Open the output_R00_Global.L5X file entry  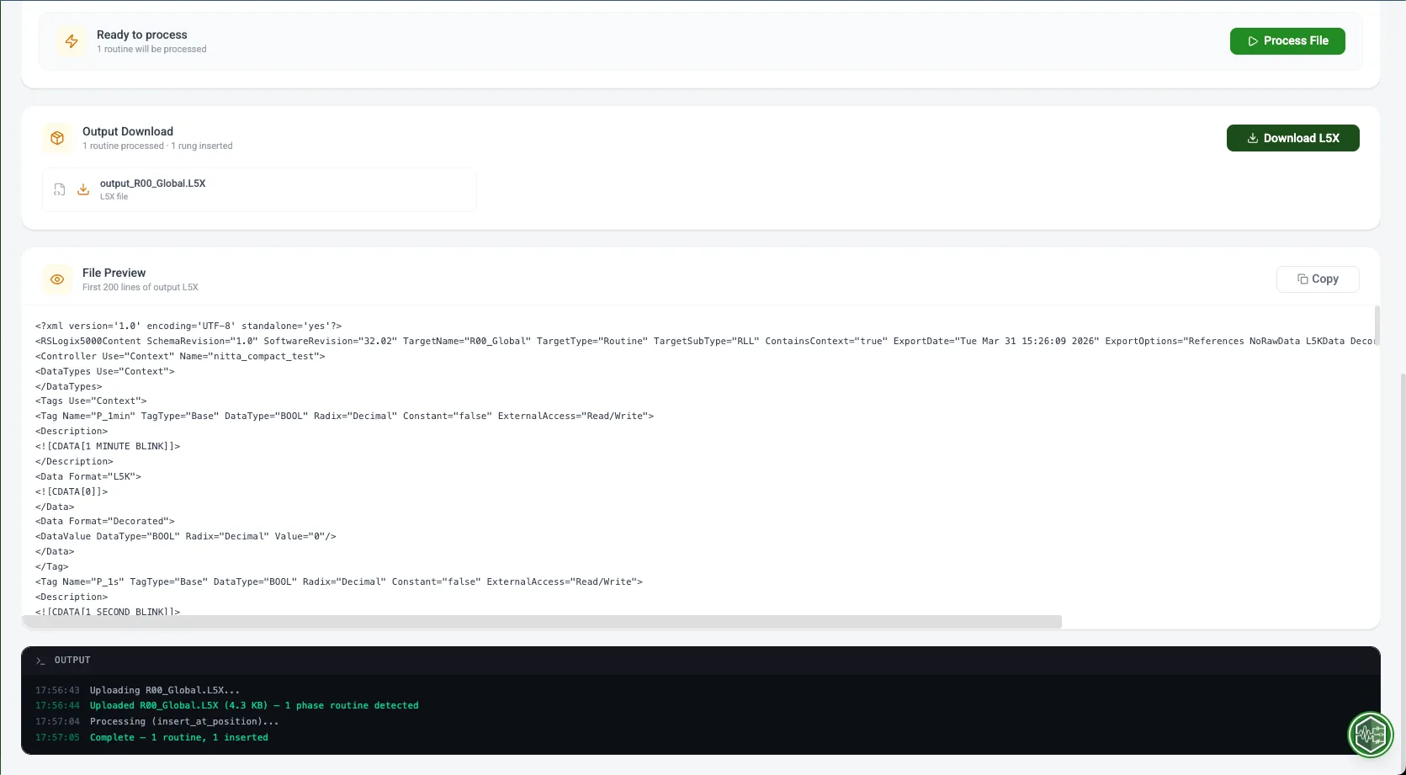point(259,189)
